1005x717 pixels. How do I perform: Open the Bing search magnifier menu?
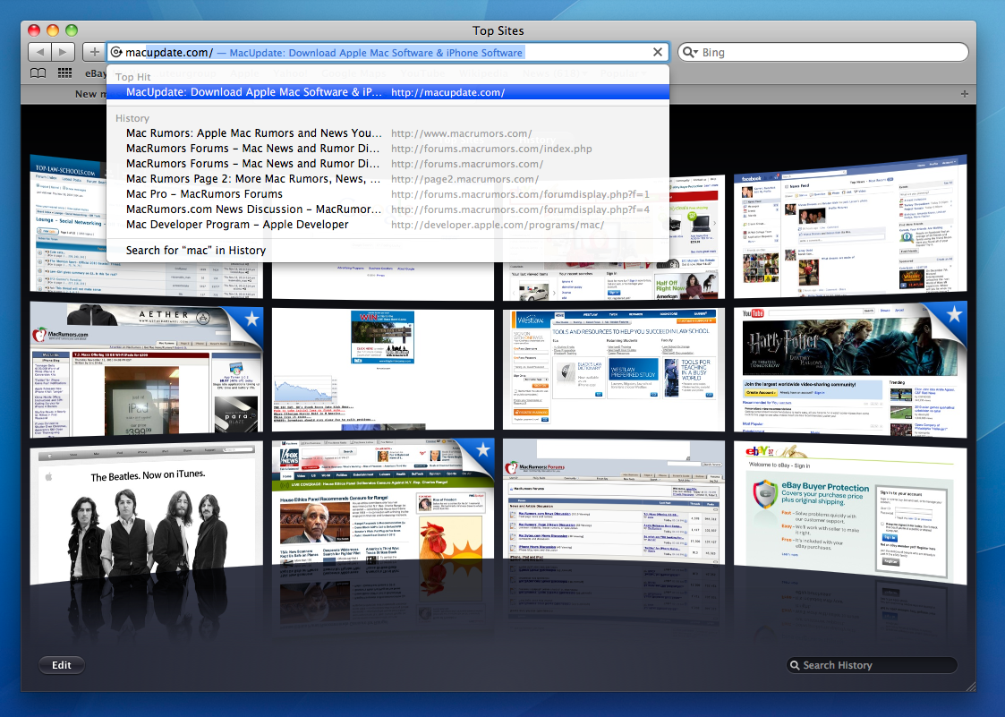click(x=689, y=52)
